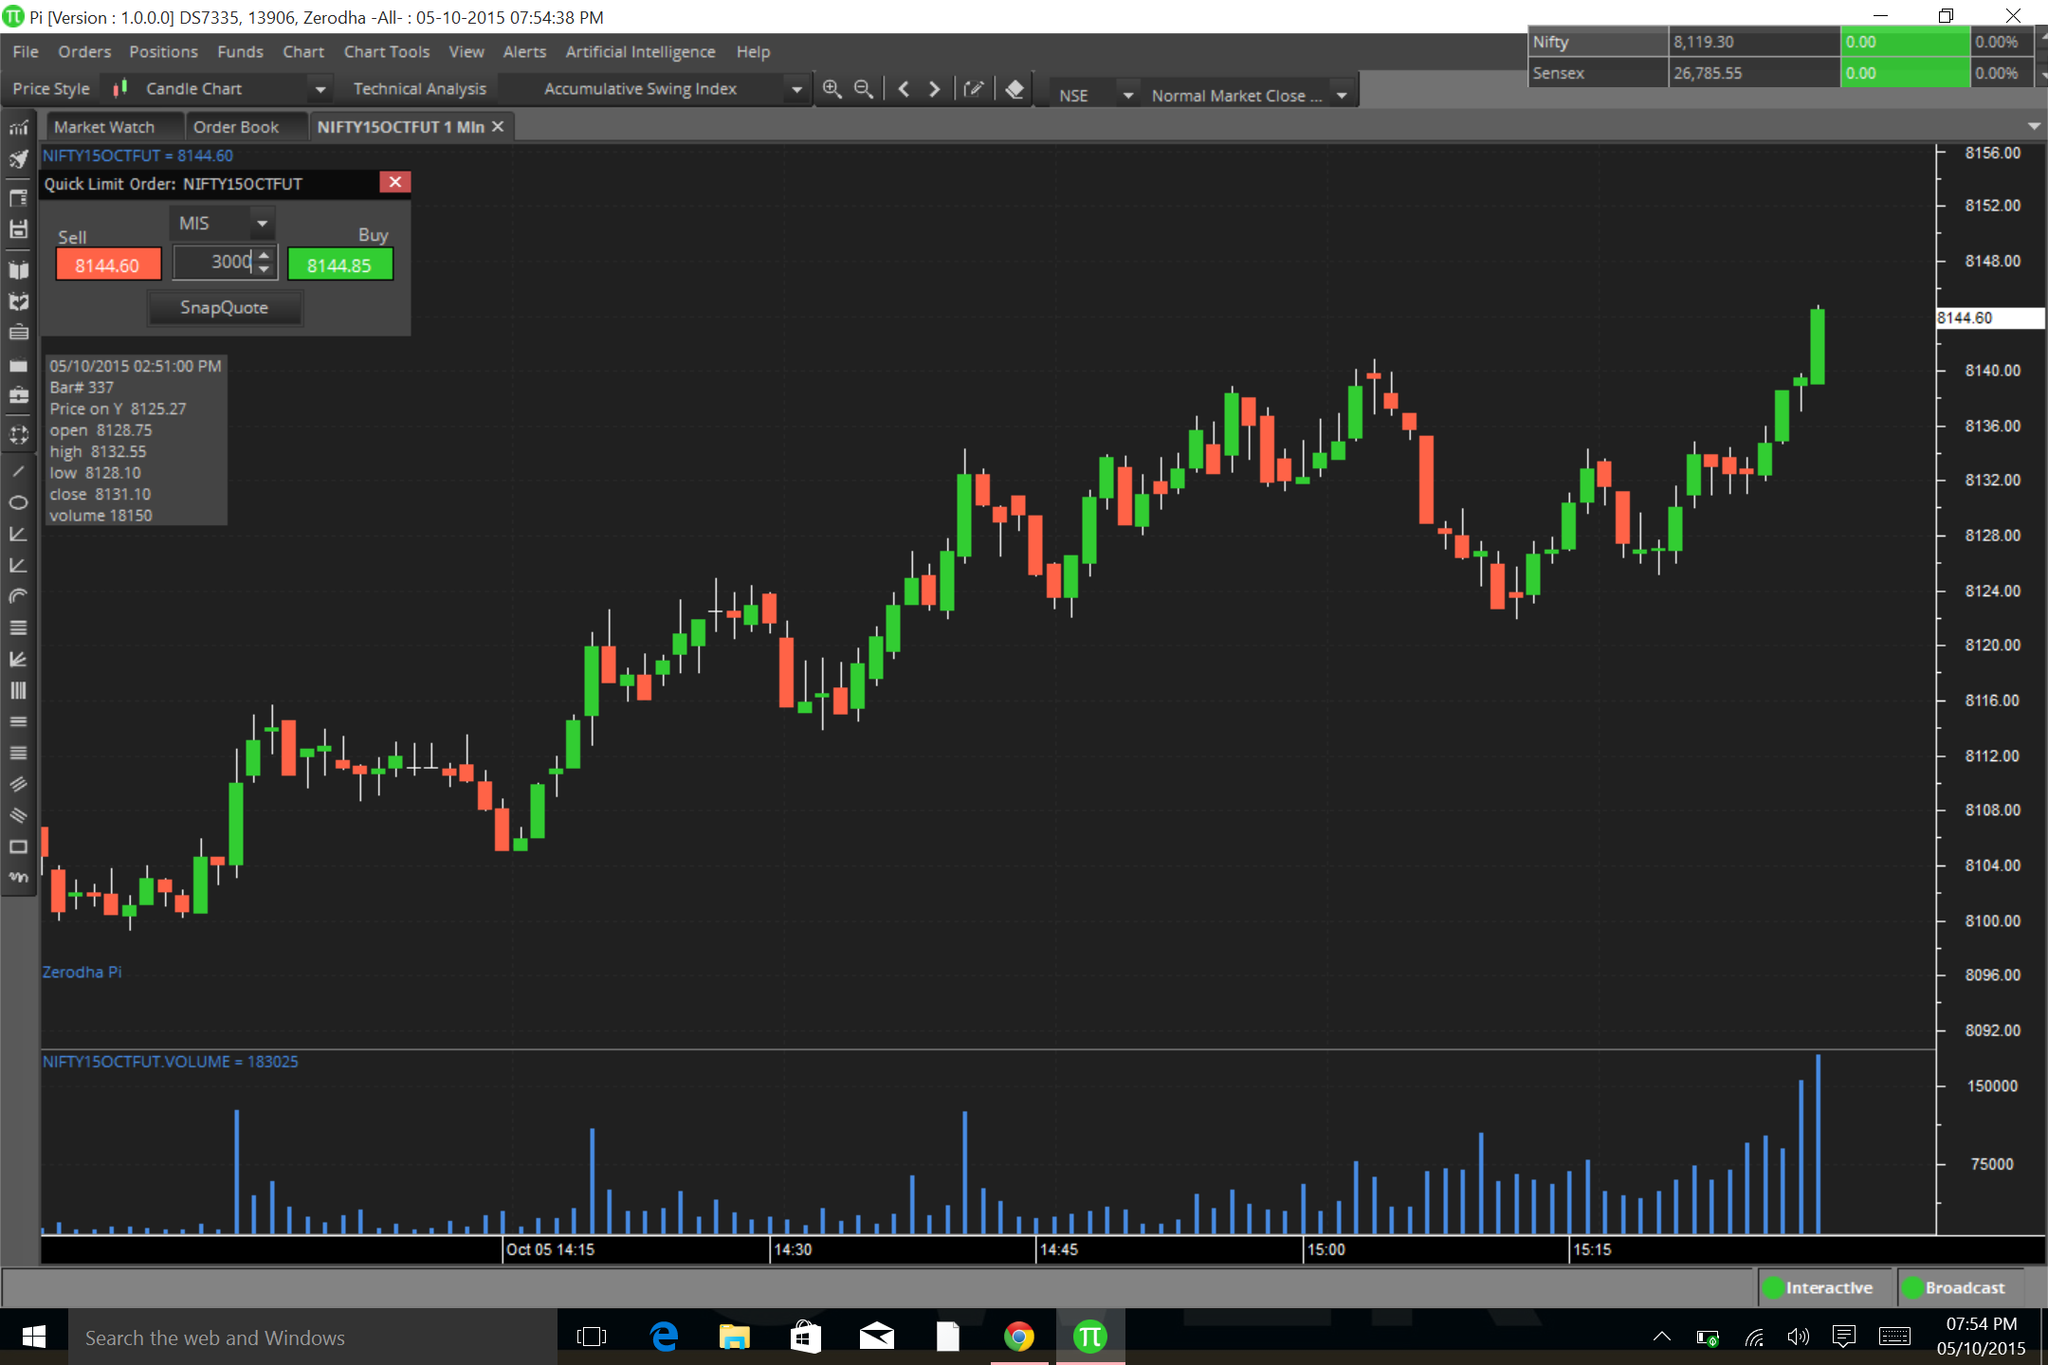Click the zoom in magnifier icon
This screenshot has height=1365, width=2048.
832,89
